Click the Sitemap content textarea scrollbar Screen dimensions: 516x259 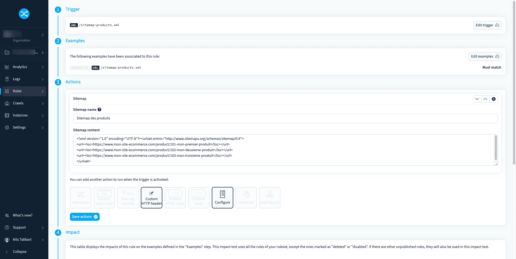[x=496, y=148]
